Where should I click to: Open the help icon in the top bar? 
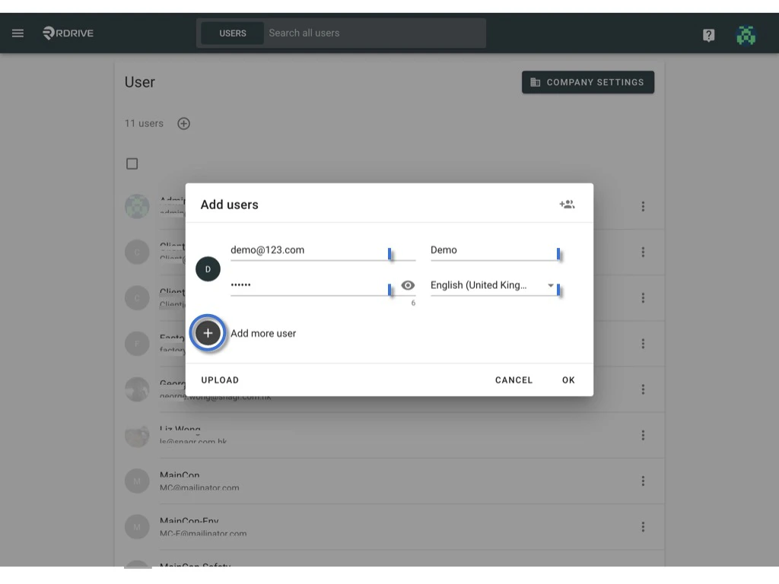(708, 34)
